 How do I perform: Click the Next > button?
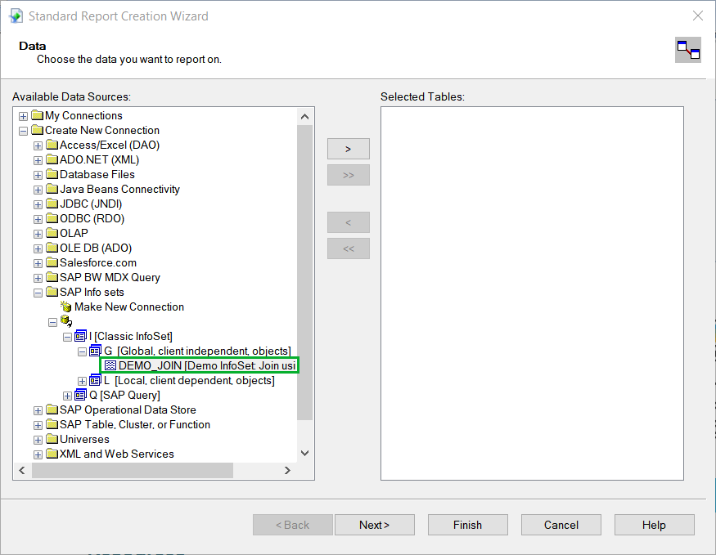click(x=375, y=525)
